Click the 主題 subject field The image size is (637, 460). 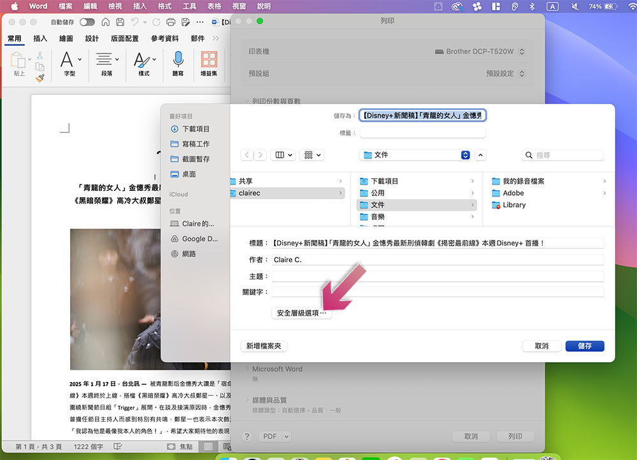(438, 277)
